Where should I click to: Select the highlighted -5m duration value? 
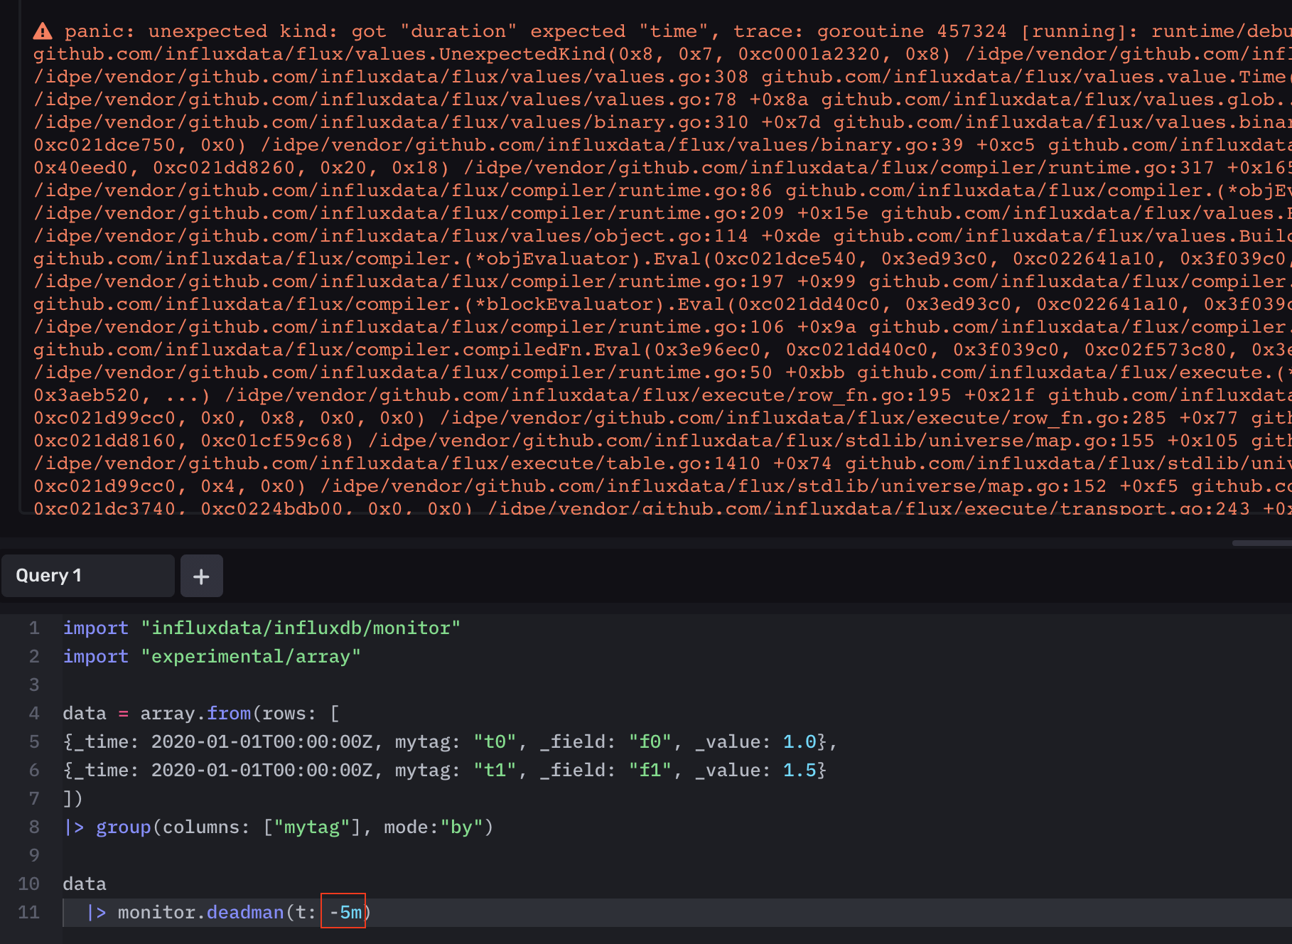[343, 912]
